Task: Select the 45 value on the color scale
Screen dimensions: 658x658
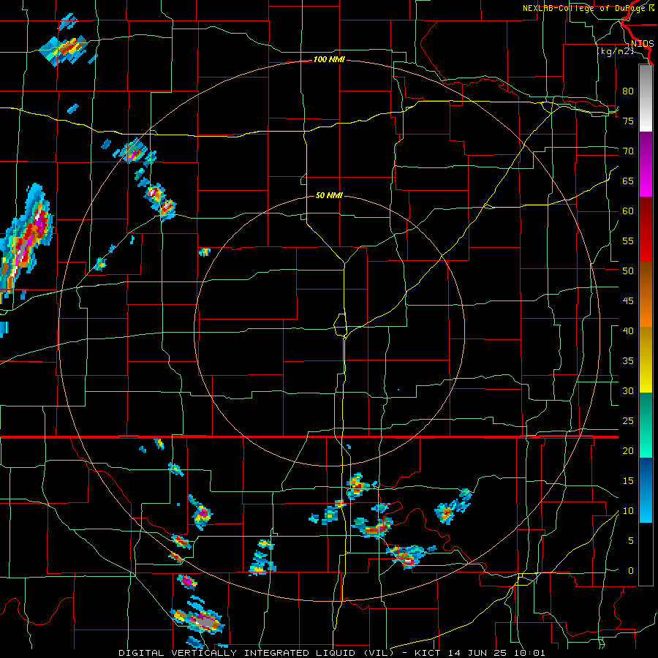Action: [628, 301]
